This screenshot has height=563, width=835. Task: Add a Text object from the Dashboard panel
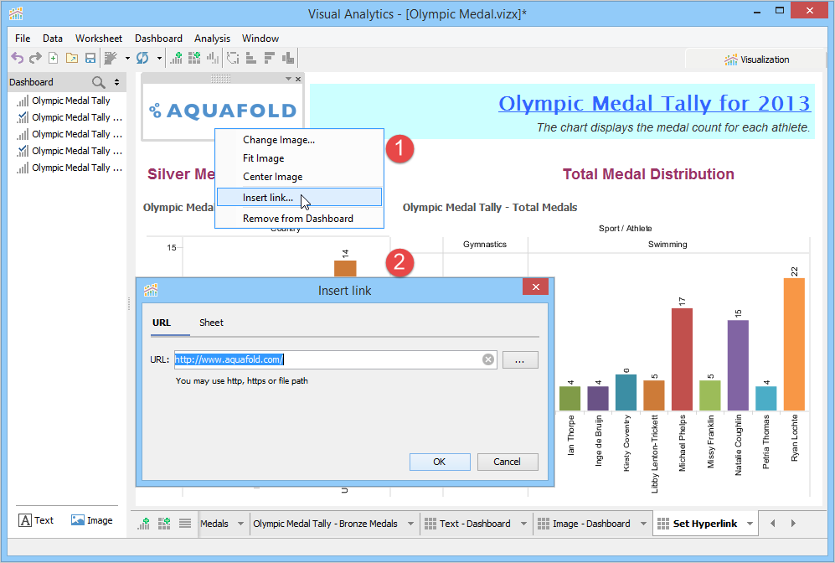[36, 520]
